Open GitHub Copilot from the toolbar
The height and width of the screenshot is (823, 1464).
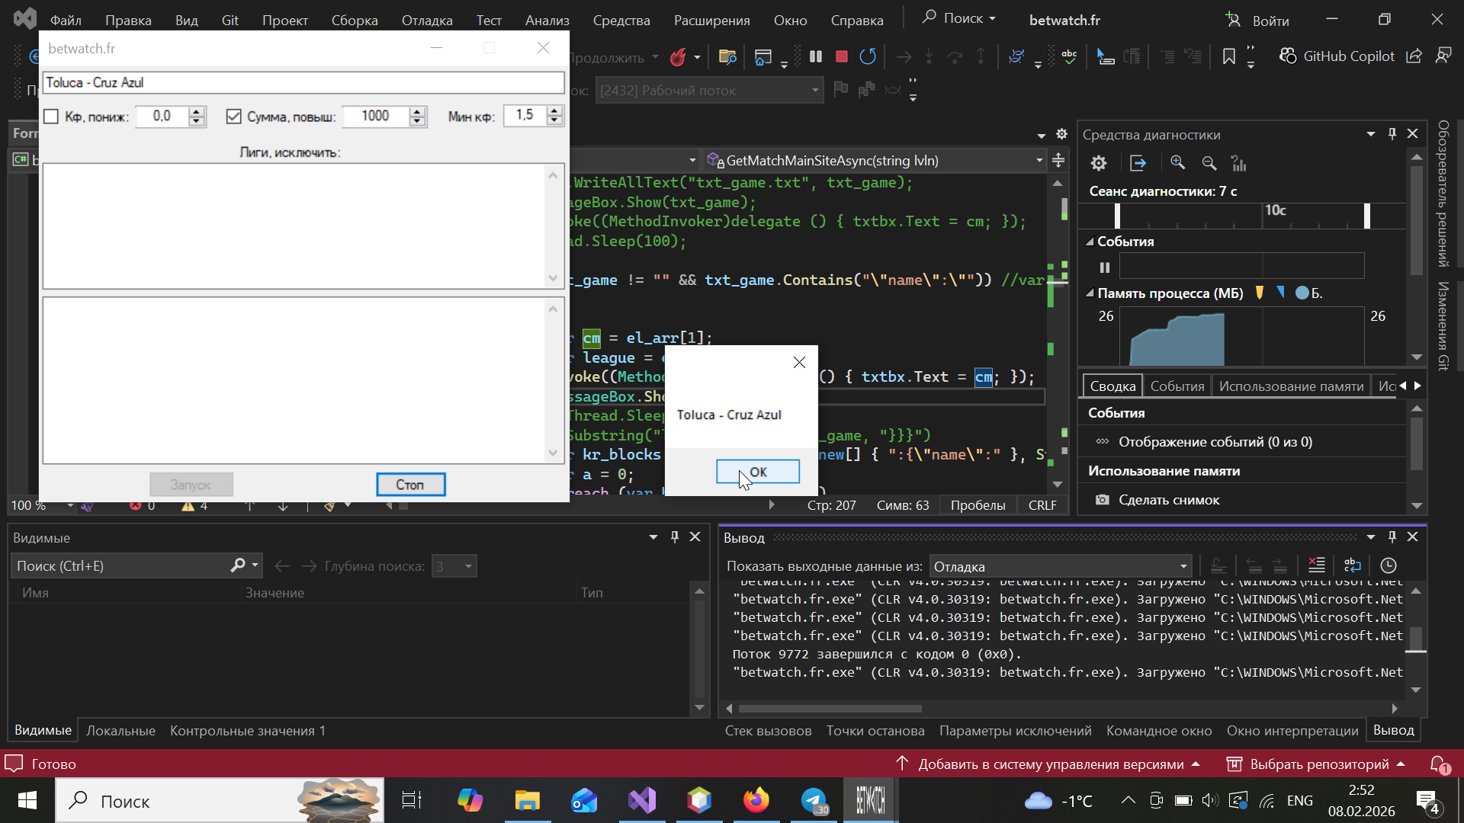[x=1339, y=56]
